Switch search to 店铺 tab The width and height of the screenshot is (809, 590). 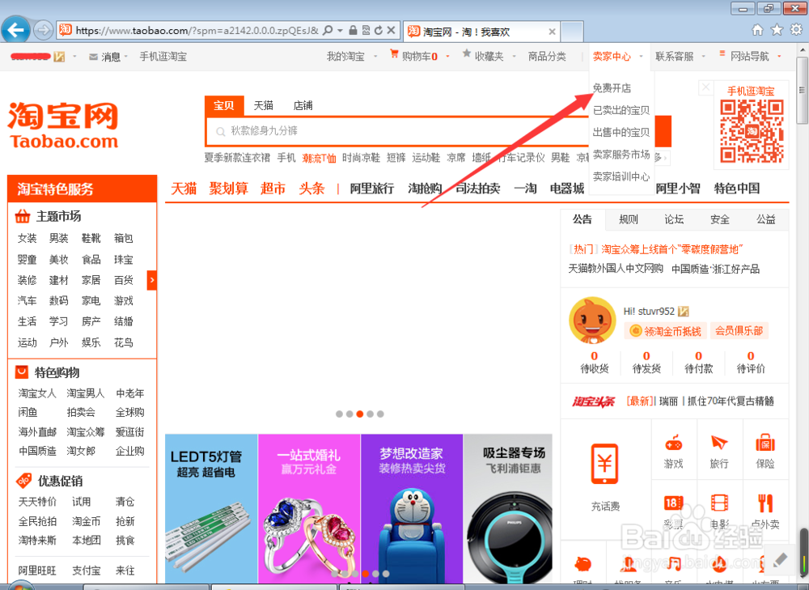point(303,105)
